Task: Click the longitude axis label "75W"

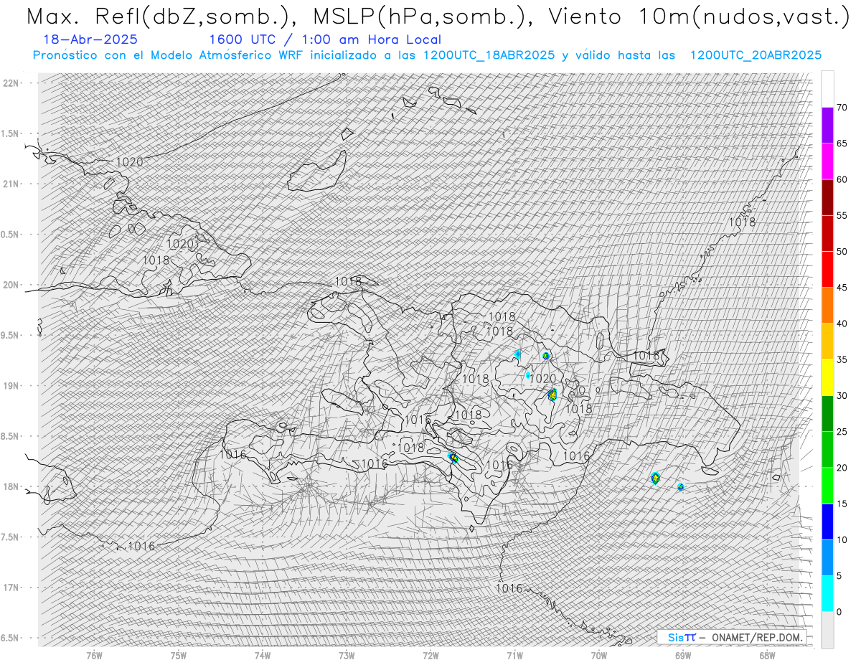Action: pos(179,654)
